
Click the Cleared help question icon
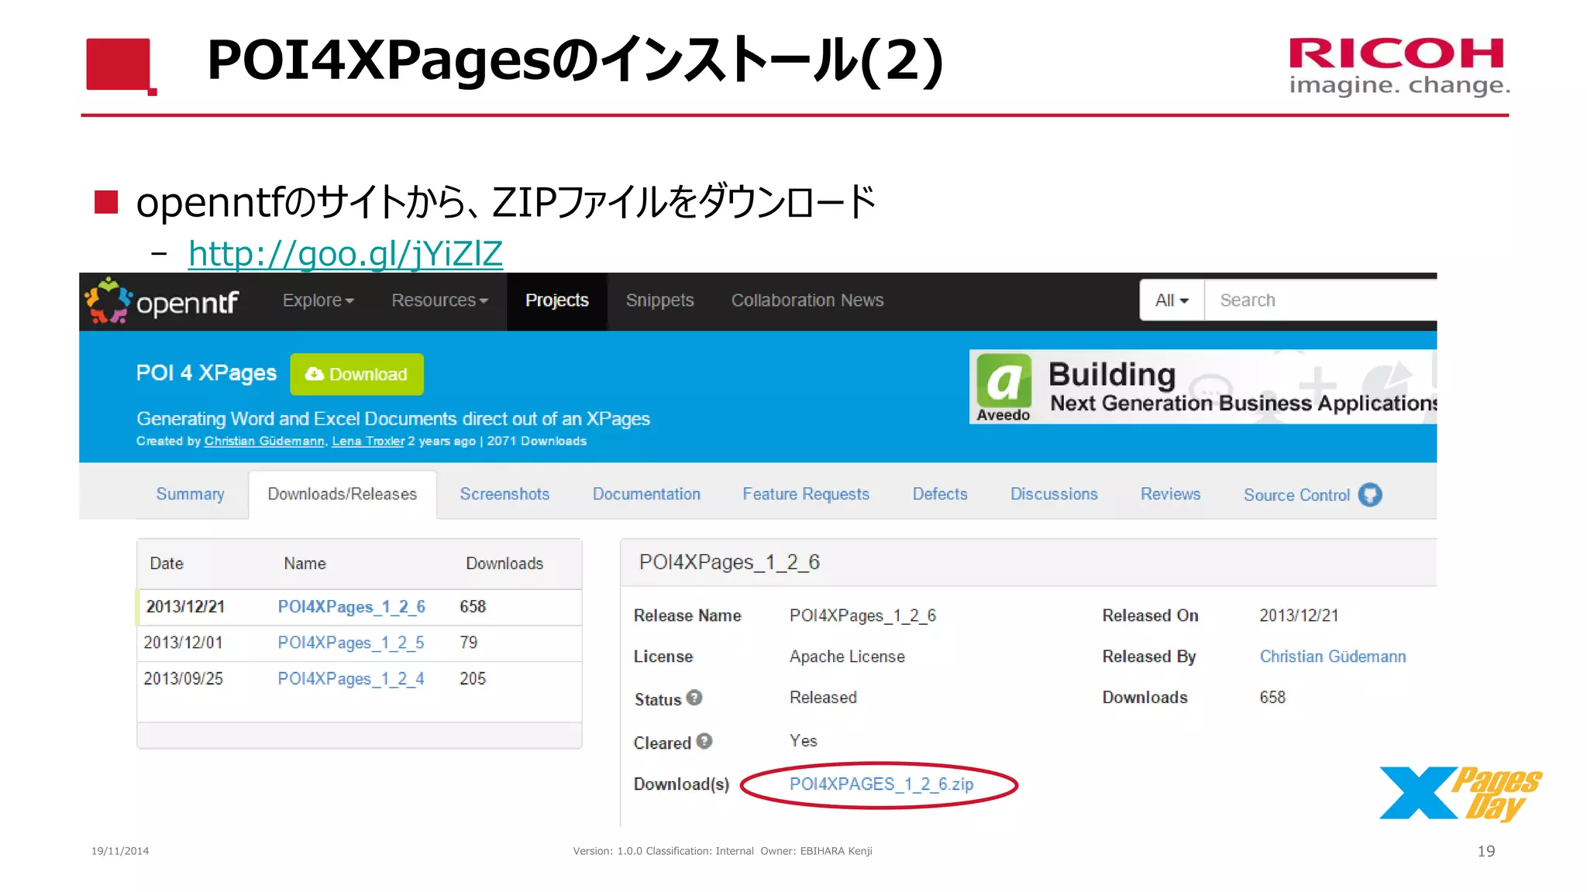tap(704, 741)
